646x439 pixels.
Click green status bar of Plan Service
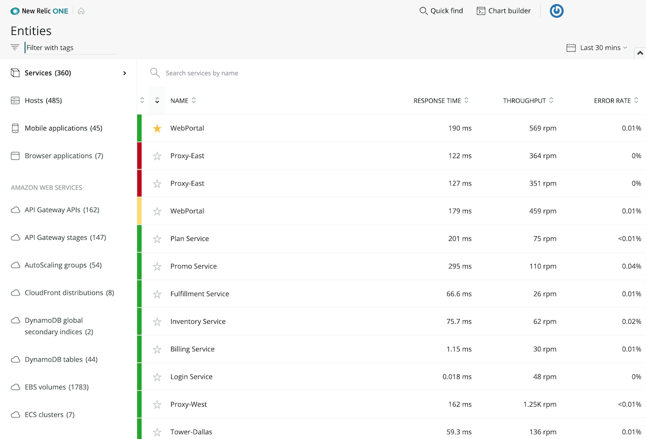(x=139, y=239)
